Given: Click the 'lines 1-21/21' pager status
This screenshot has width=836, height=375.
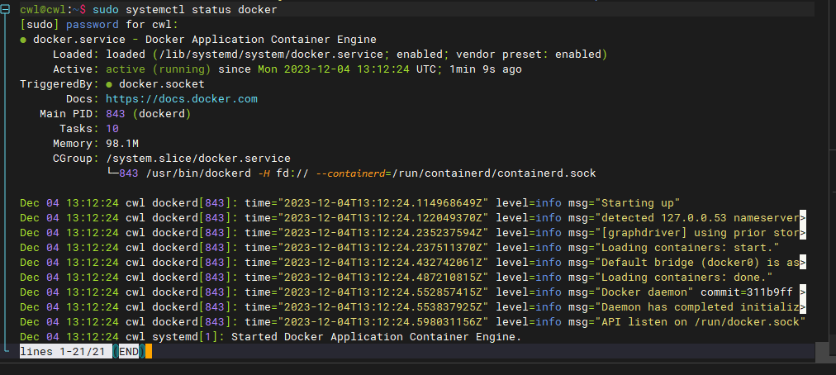Looking at the screenshot, I should [63, 352].
